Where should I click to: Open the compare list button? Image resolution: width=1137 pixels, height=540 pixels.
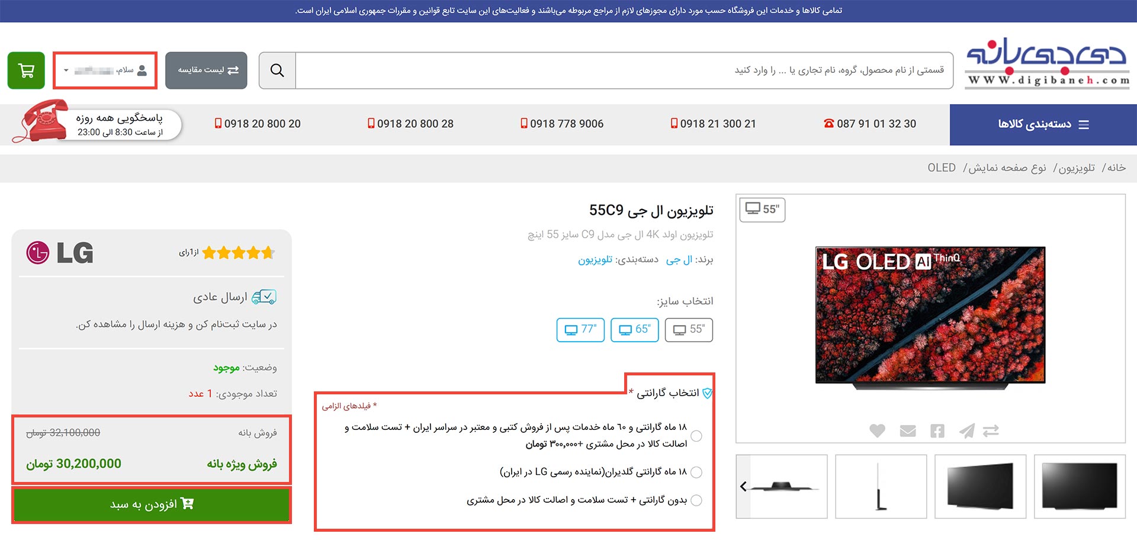(x=206, y=70)
